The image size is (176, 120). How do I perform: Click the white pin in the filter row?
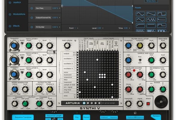(x=87, y=80)
